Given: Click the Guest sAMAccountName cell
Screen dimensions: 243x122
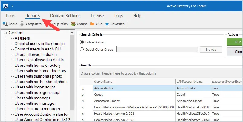Looking at the screenshot, I should pyautogui.click(x=193, y=95).
